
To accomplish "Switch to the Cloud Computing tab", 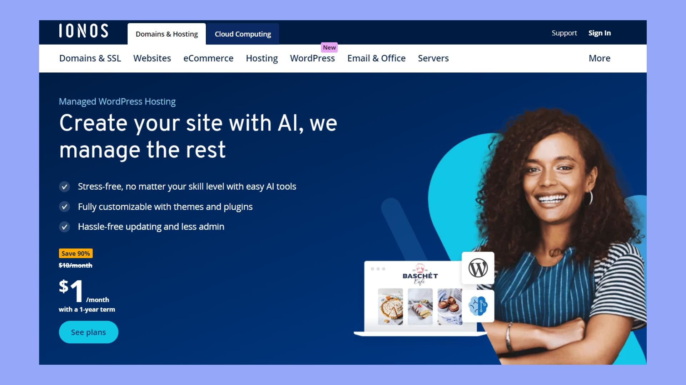I will click(243, 34).
